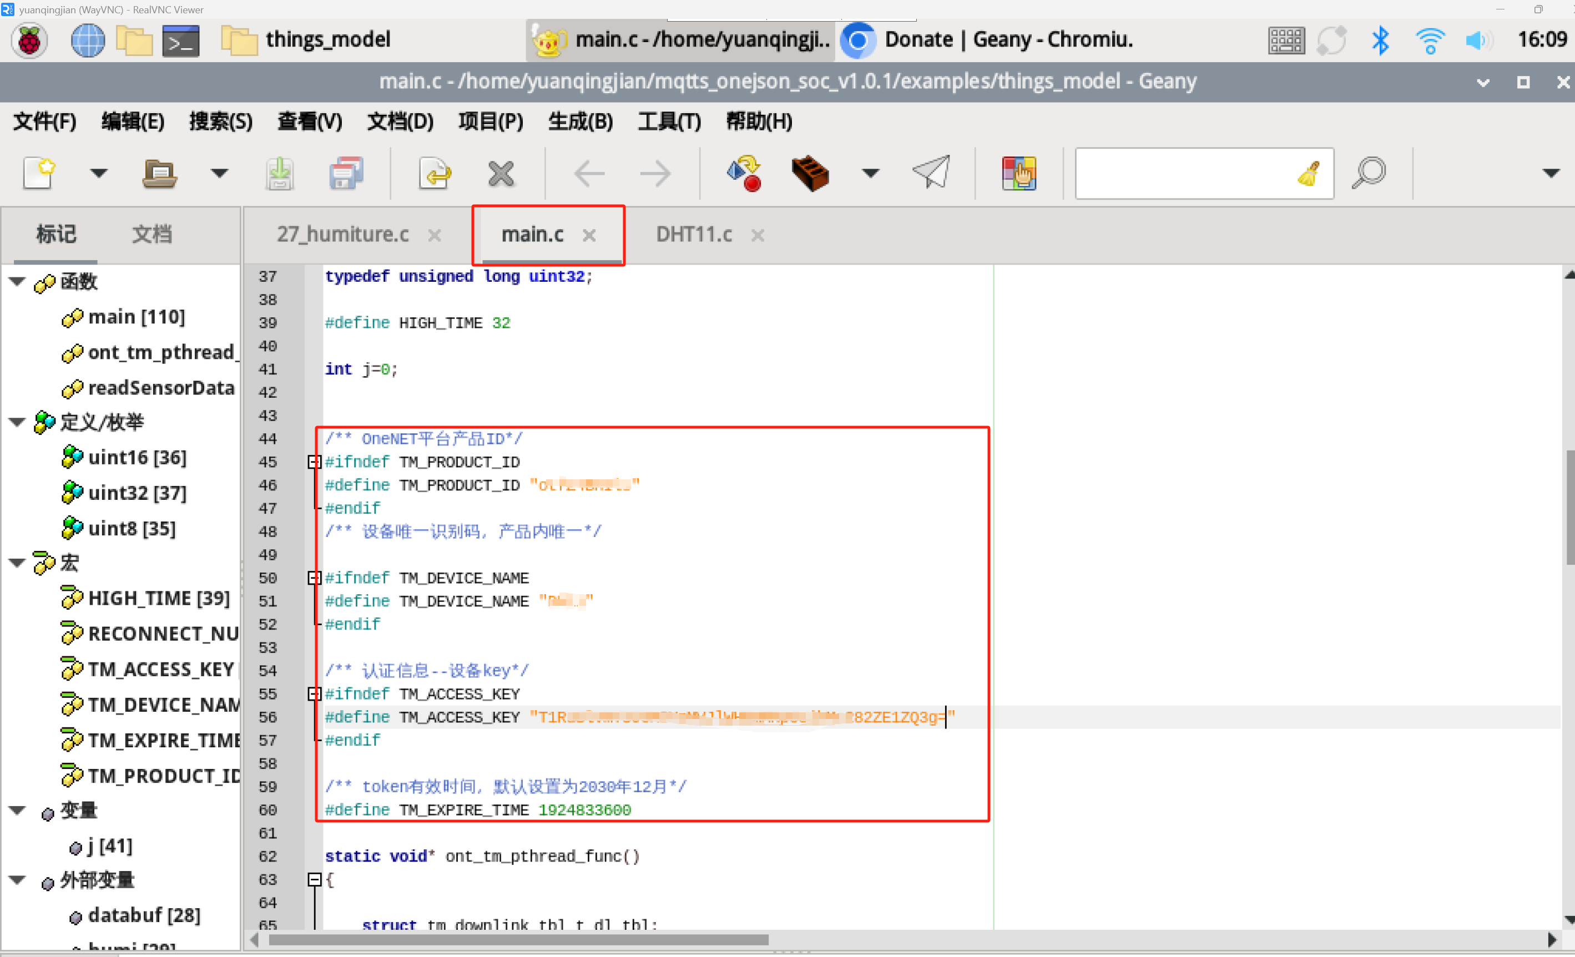Switch to the DHT11.c tab
This screenshot has width=1575, height=957.
[x=694, y=235]
